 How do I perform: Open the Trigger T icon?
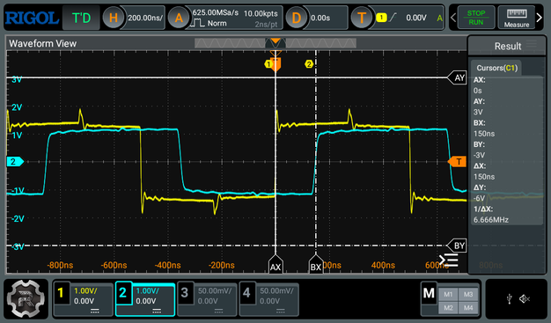362,18
